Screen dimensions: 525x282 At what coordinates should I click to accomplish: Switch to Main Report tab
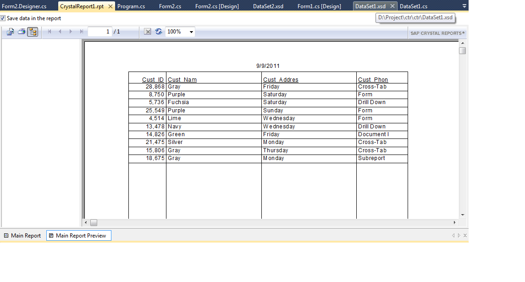pyautogui.click(x=22, y=235)
